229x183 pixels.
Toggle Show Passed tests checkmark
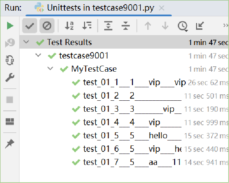pyautogui.click(x=30, y=26)
